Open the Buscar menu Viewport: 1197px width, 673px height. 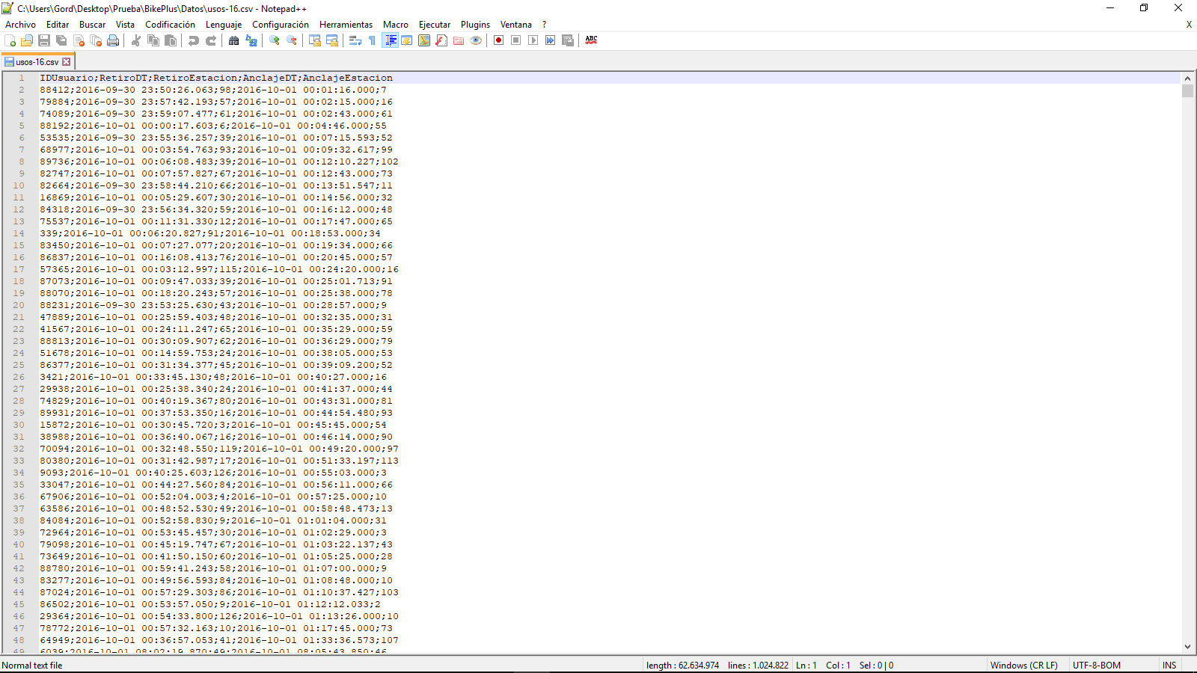click(x=92, y=25)
